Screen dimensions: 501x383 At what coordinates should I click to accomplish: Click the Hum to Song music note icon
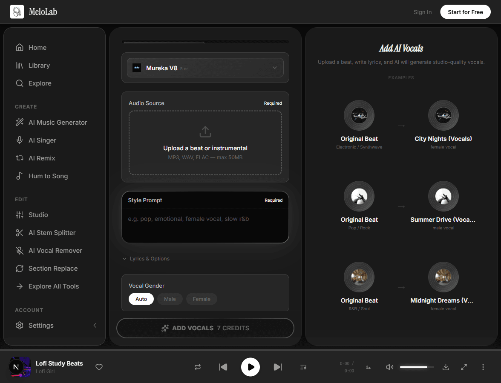20,176
